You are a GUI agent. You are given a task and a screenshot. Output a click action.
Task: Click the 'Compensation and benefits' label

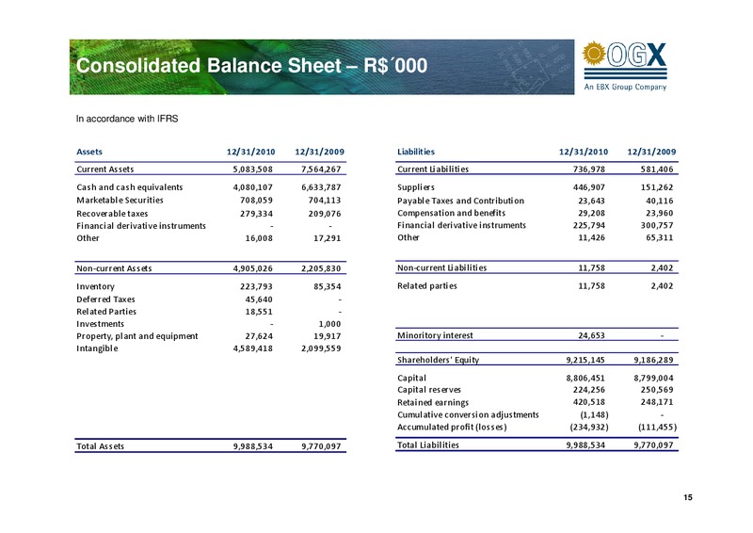pyautogui.click(x=452, y=213)
